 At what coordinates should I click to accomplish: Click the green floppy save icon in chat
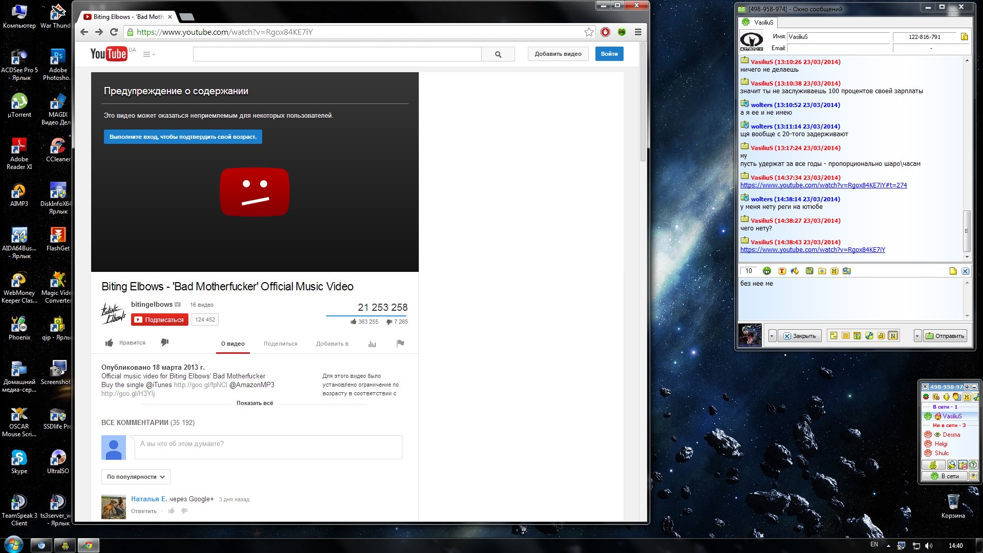click(x=809, y=271)
